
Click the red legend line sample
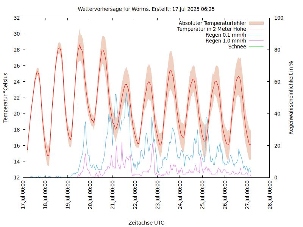point(256,29)
